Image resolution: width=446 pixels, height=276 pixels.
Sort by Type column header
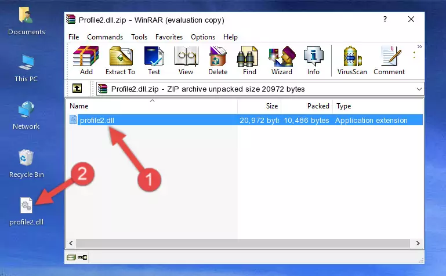378,106
